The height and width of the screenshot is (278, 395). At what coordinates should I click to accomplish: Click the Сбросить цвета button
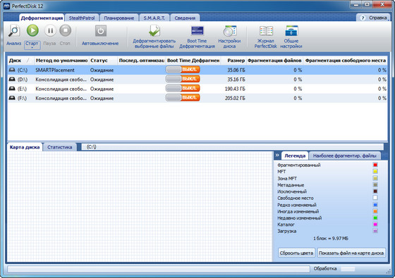(296, 253)
